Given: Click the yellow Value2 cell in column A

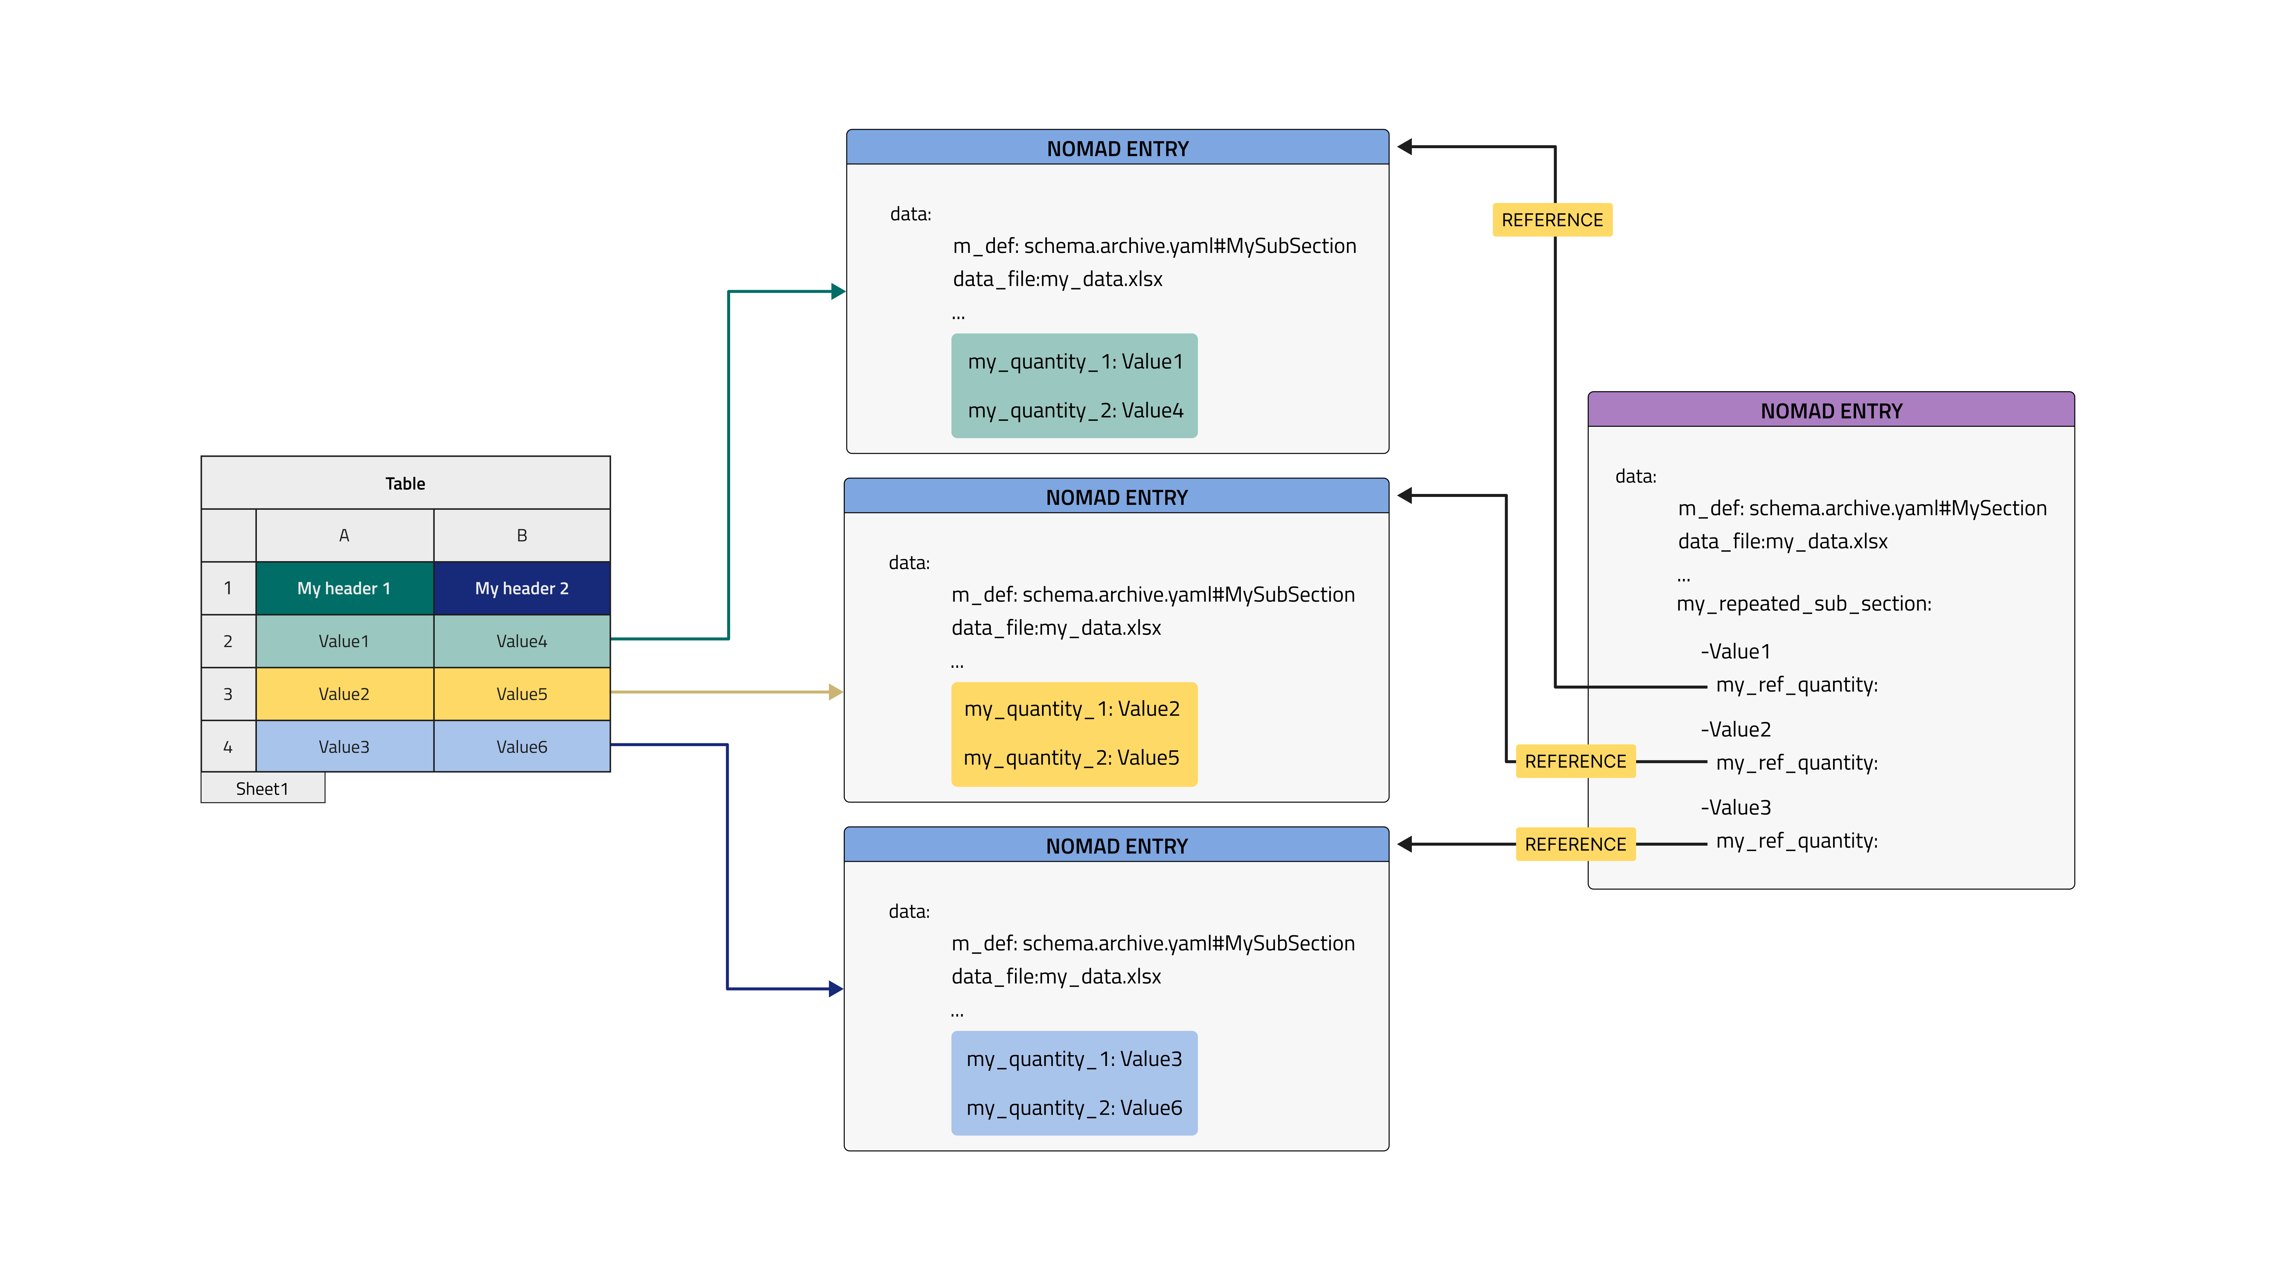Looking at the screenshot, I should (x=344, y=694).
